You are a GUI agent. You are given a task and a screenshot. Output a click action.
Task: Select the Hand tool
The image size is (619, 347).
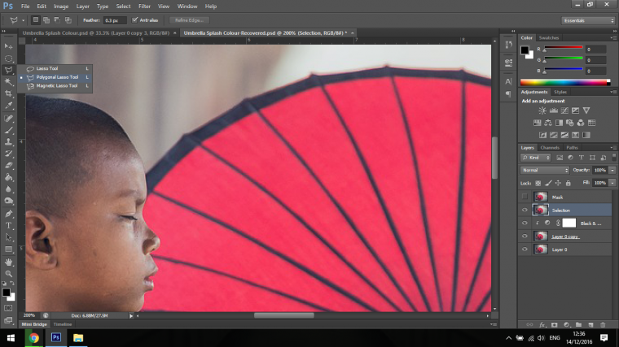9,262
